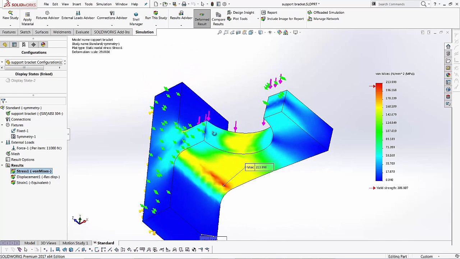Expand Results Advisor dropdown arrow
Image resolution: width=460 pixels, height=259 pixels.
point(181,25)
